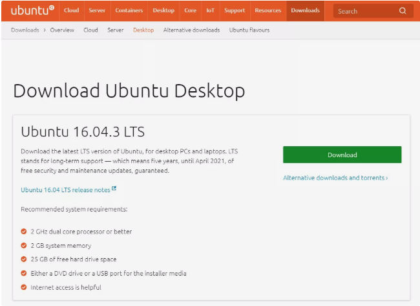Viewport: 420px width, 306px height.
Task: Click the Download Ubuntu Desktop heading
Action: click(129, 91)
